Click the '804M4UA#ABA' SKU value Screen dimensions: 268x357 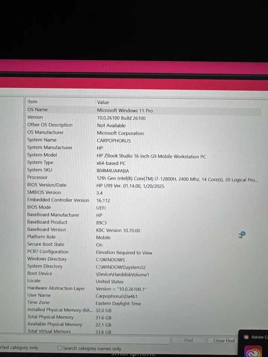112,171
